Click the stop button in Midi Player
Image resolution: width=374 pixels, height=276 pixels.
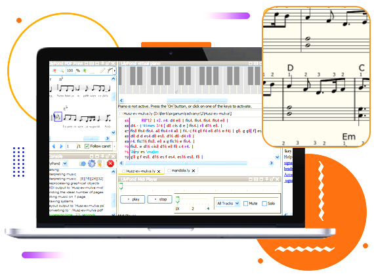[x=160, y=199]
